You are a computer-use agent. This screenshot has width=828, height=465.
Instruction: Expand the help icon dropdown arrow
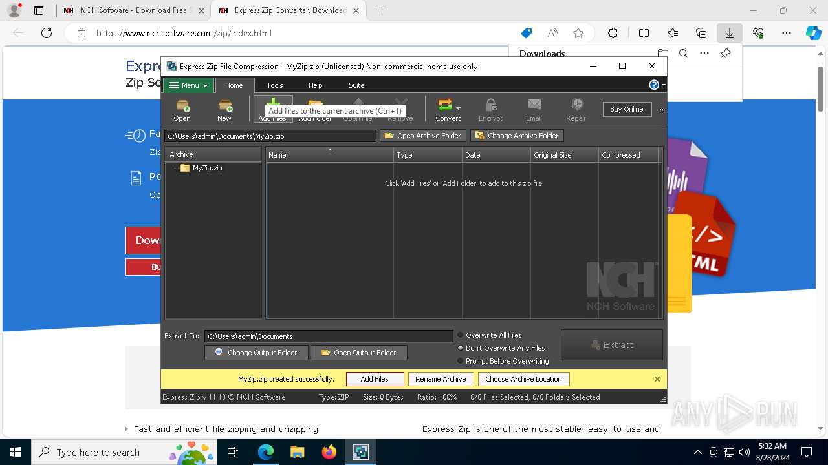click(663, 85)
